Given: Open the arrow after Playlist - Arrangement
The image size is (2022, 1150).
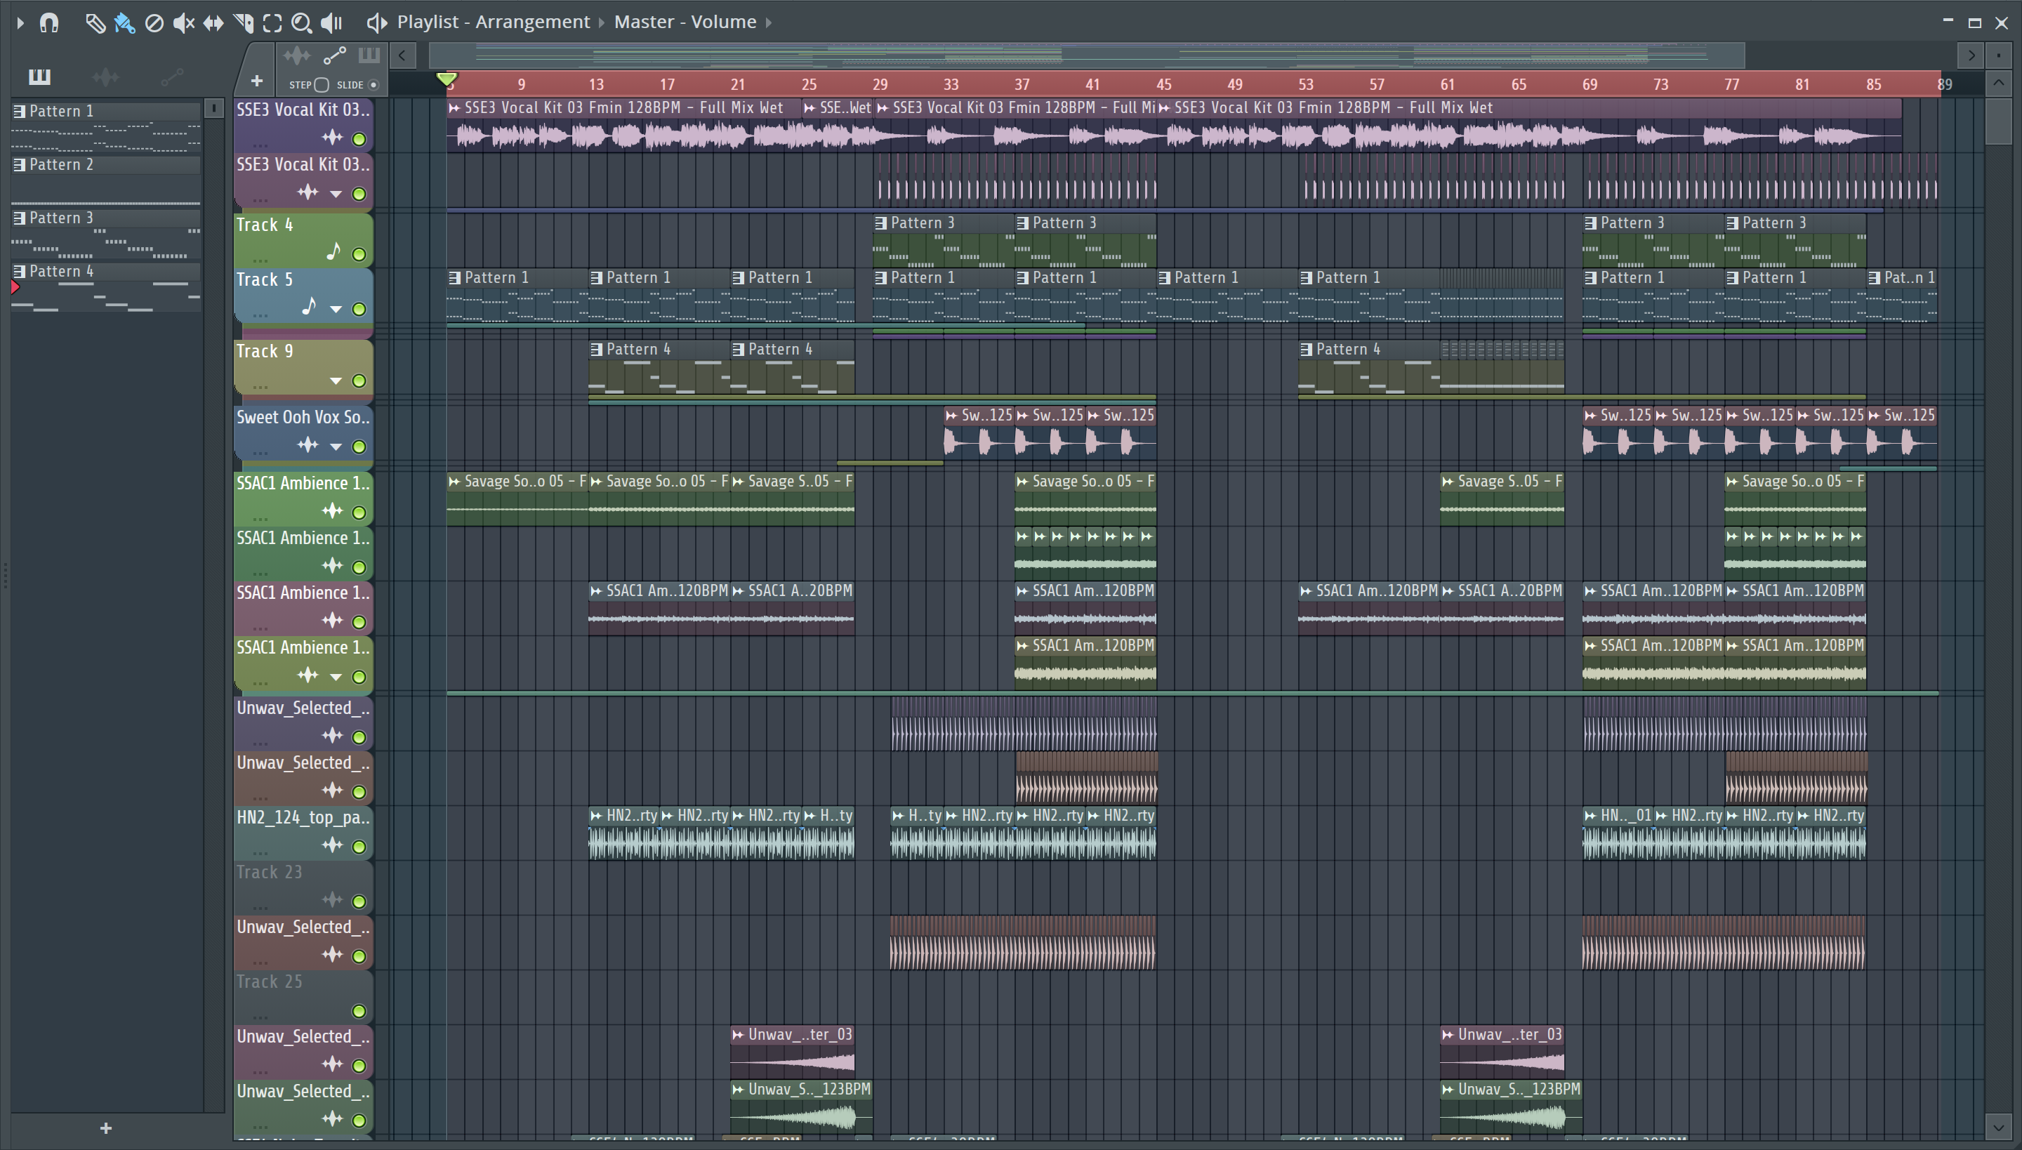Looking at the screenshot, I should [x=602, y=22].
